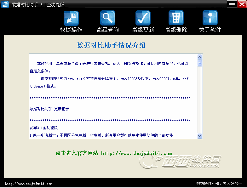Screen dimensions: 247x188
Task: Select the 高级更新 label
Action: 143,30
